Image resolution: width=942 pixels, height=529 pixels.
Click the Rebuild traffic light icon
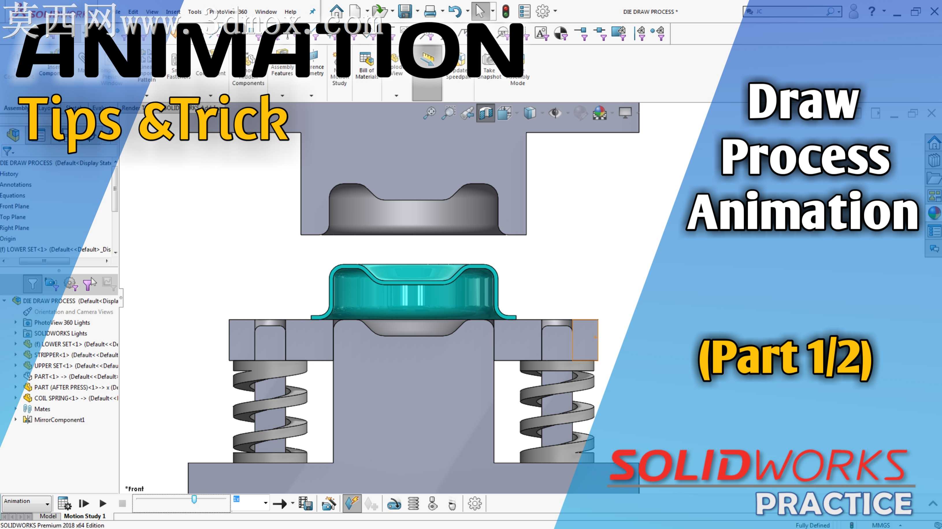[x=506, y=11]
